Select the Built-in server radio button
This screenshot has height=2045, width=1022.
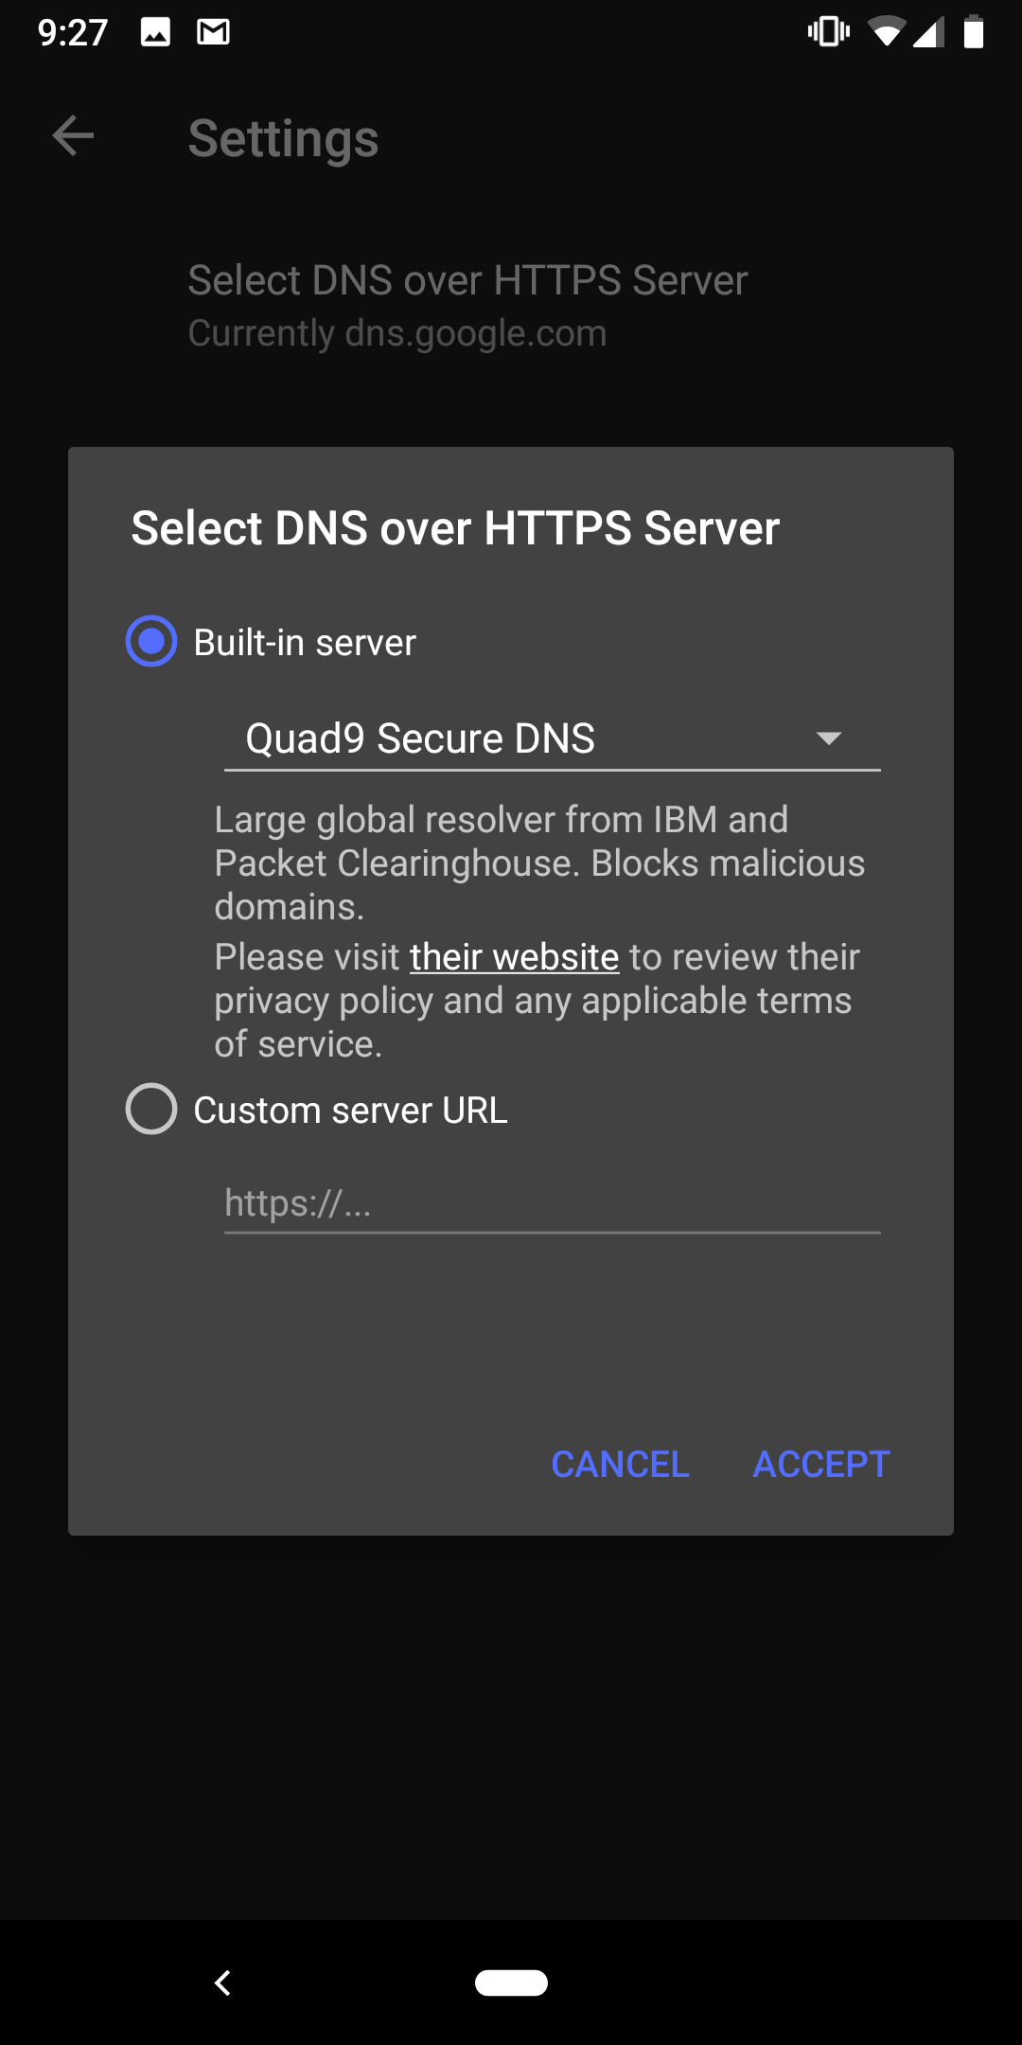pyautogui.click(x=150, y=642)
